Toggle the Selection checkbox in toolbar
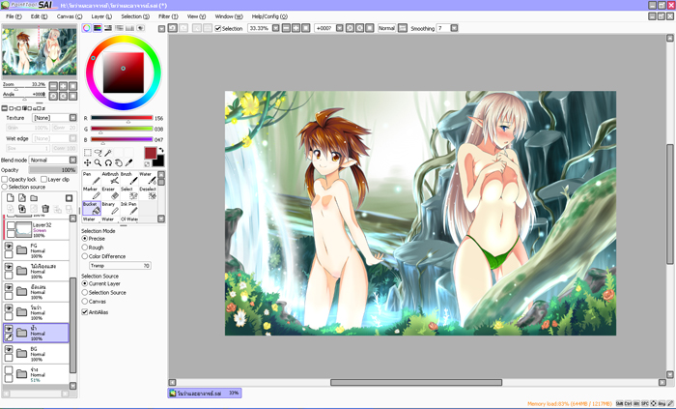 click(x=218, y=28)
